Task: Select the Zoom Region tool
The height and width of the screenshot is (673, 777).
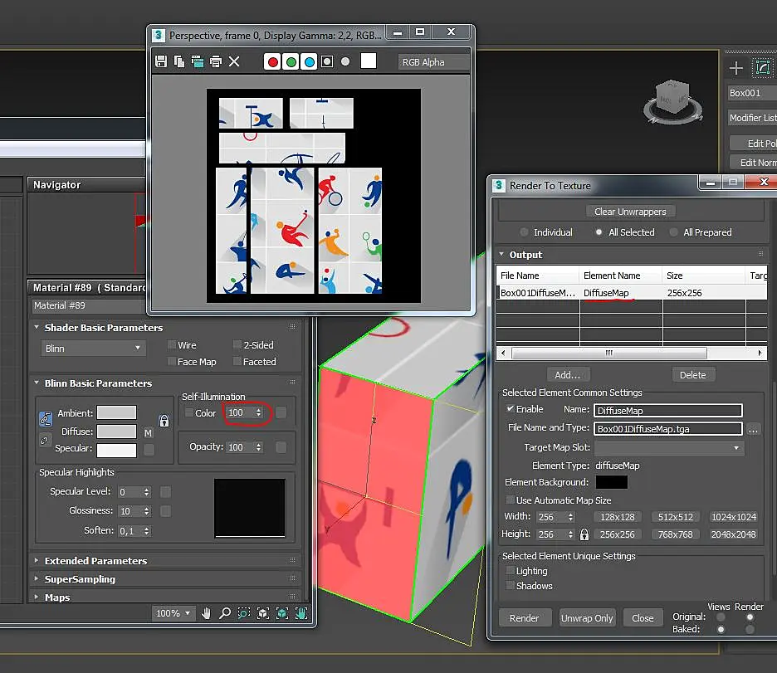Action: pyautogui.click(x=244, y=613)
